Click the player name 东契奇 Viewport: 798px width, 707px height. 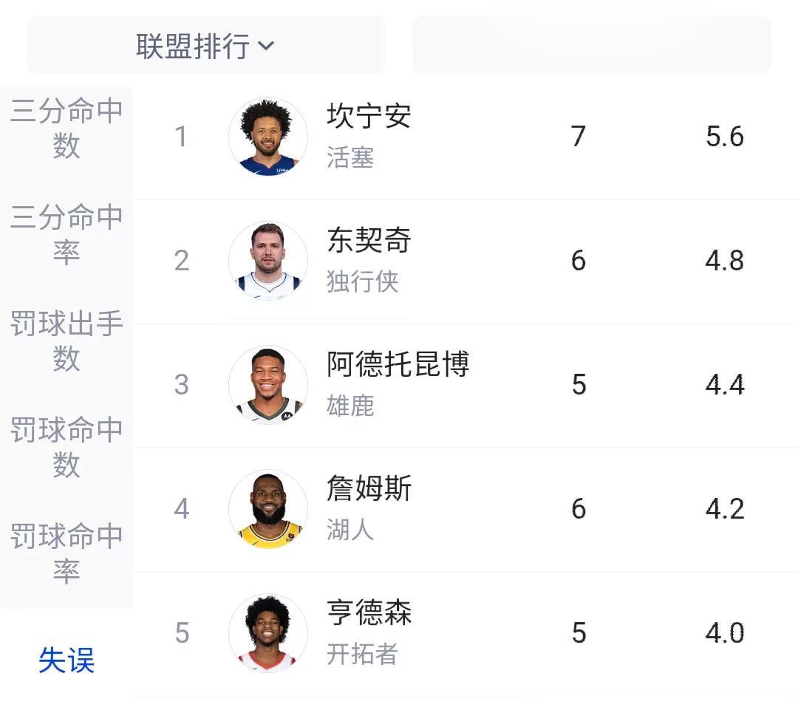pyautogui.click(x=369, y=240)
